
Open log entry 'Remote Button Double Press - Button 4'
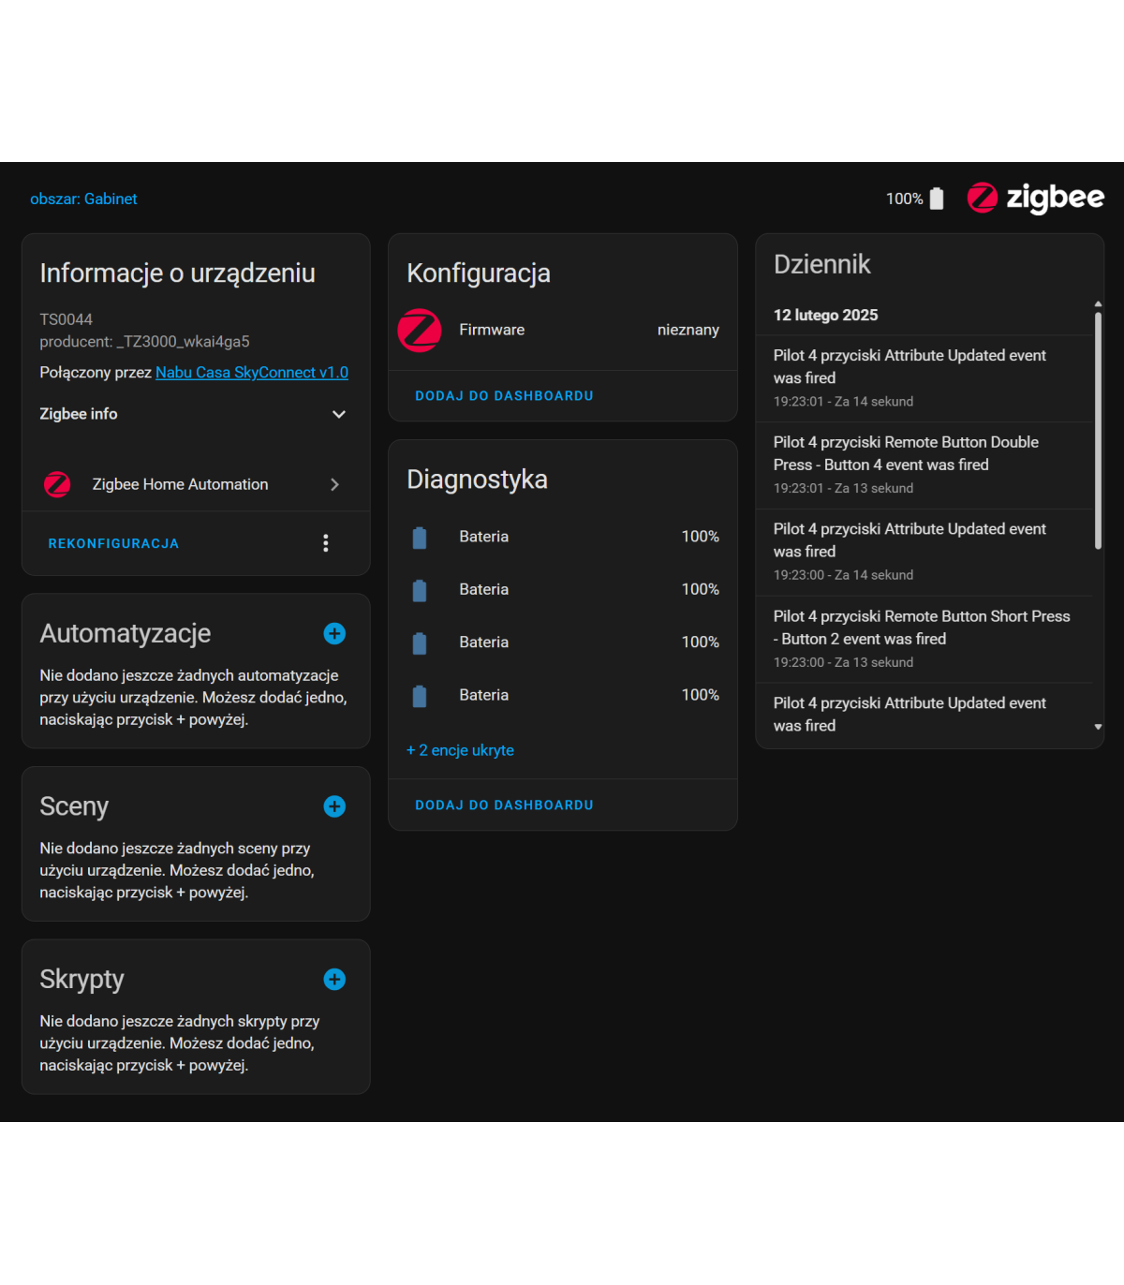924,465
